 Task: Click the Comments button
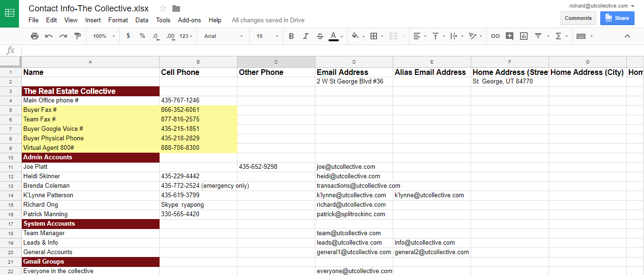[578, 18]
